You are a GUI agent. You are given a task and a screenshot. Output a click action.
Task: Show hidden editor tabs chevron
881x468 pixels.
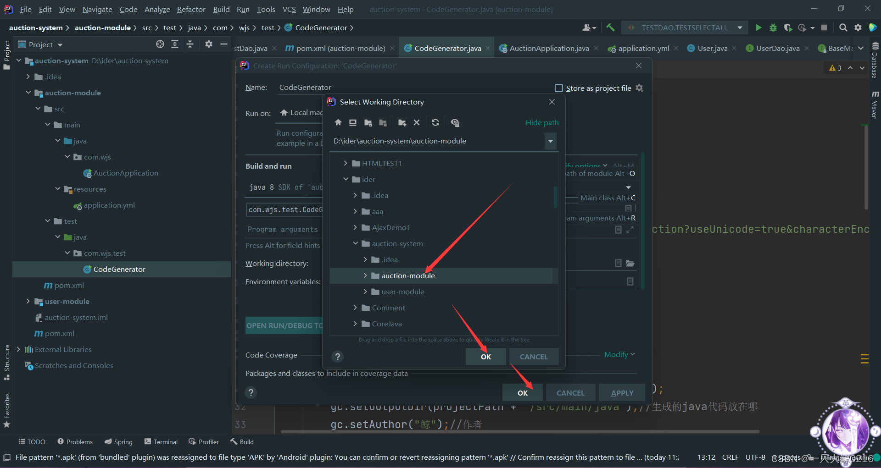(x=861, y=48)
